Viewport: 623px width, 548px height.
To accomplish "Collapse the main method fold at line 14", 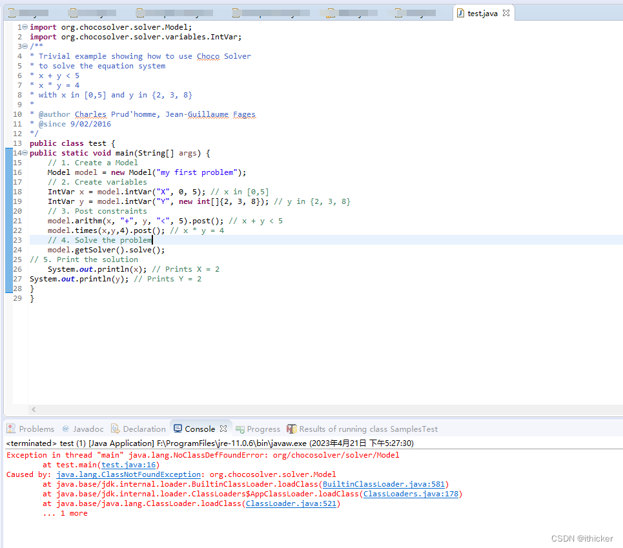I will click(25, 153).
